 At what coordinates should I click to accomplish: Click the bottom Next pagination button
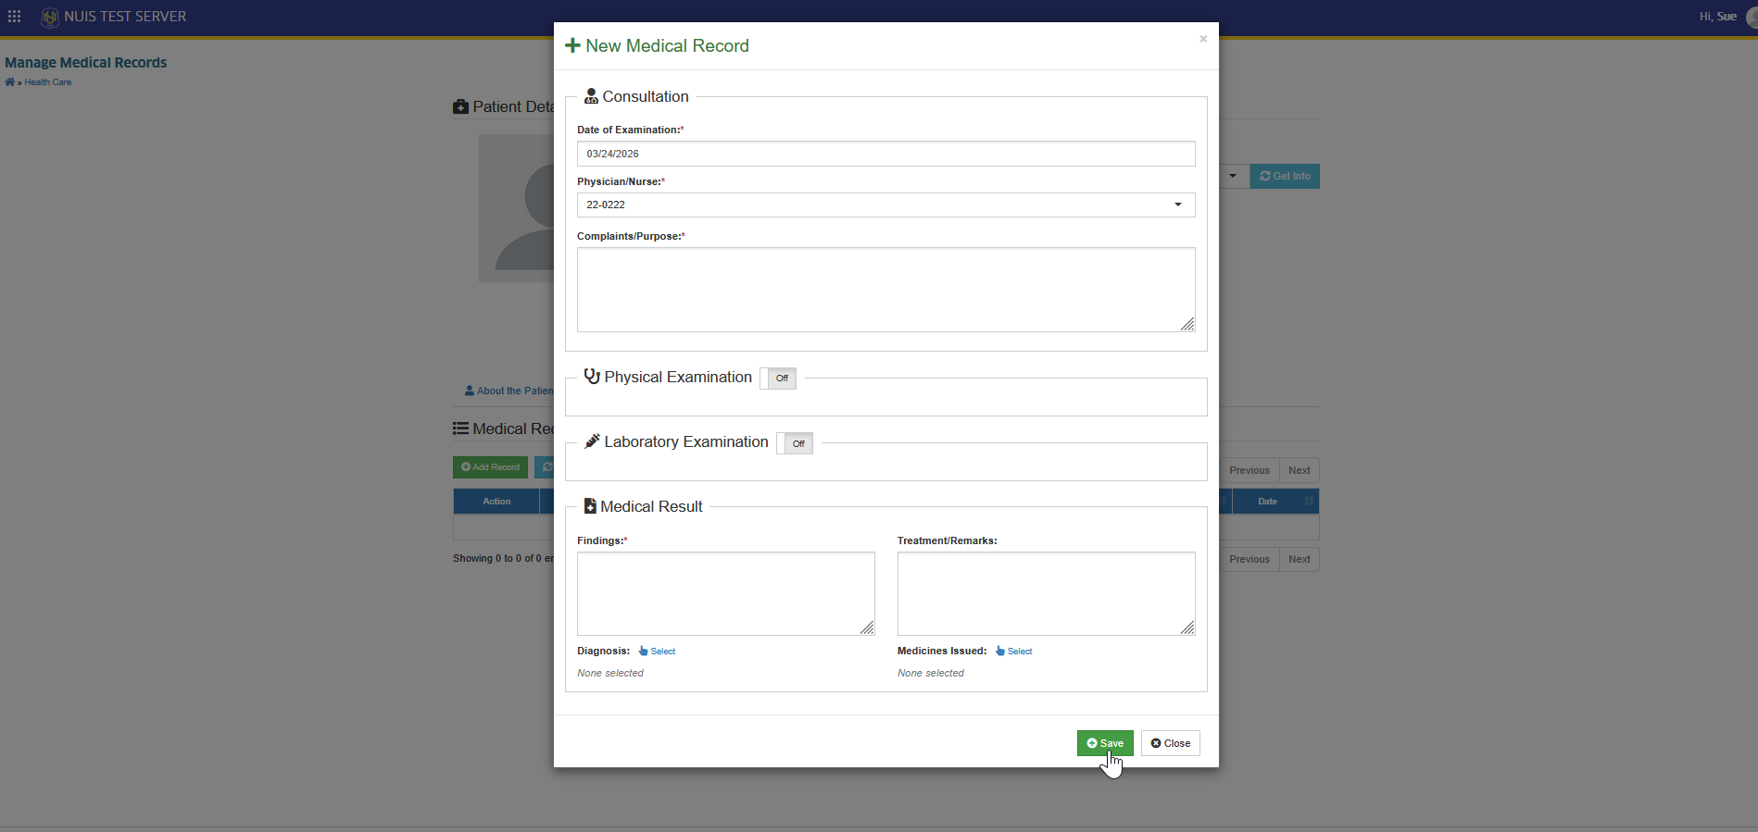pyautogui.click(x=1300, y=559)
